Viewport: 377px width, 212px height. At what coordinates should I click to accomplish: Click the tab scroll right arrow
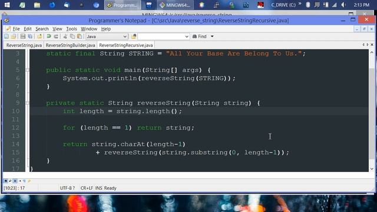368,45
